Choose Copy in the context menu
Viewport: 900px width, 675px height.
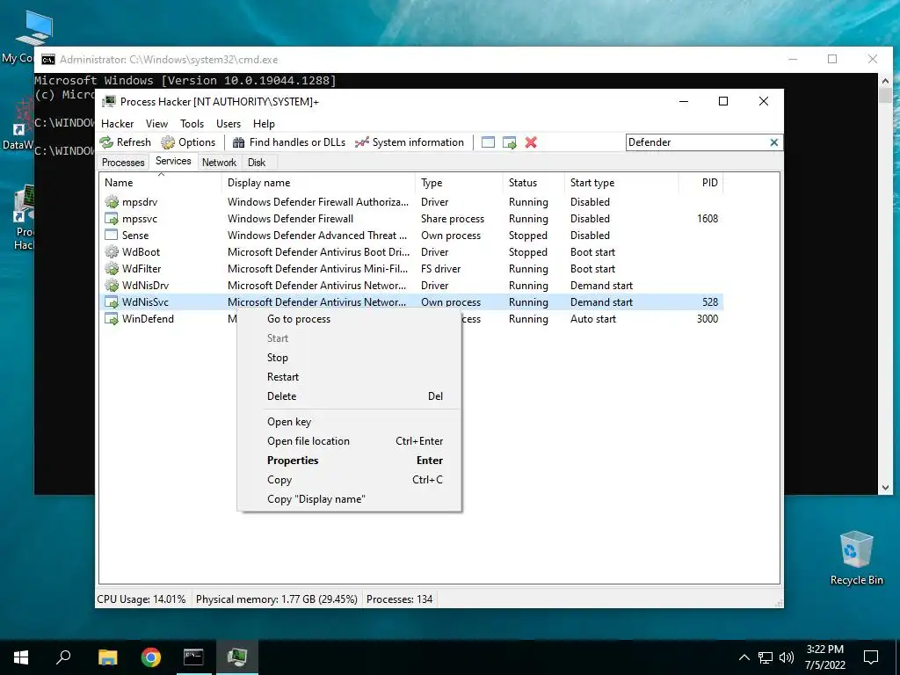point(349,480)
